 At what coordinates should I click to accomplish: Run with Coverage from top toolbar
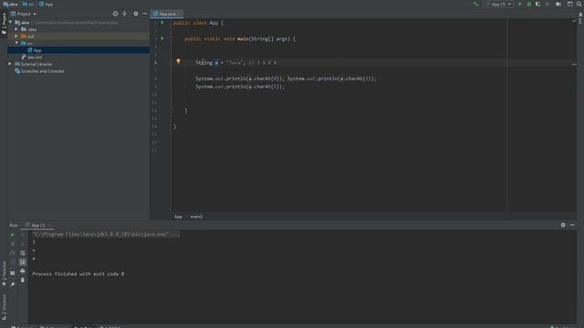pyautogui.click(x=537, y=4)
